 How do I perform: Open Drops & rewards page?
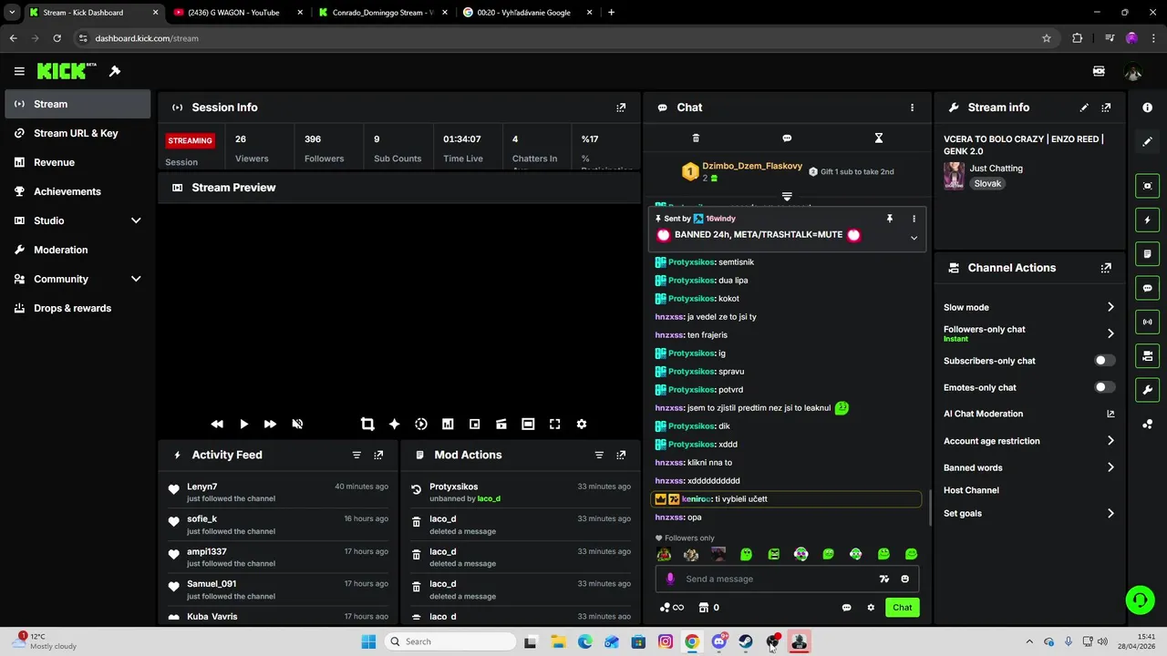click(x=77, y=308)
